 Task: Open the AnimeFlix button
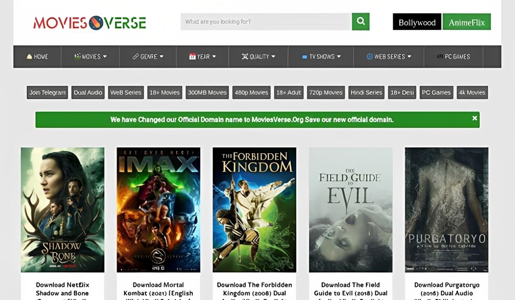click(x=467, y=22)
